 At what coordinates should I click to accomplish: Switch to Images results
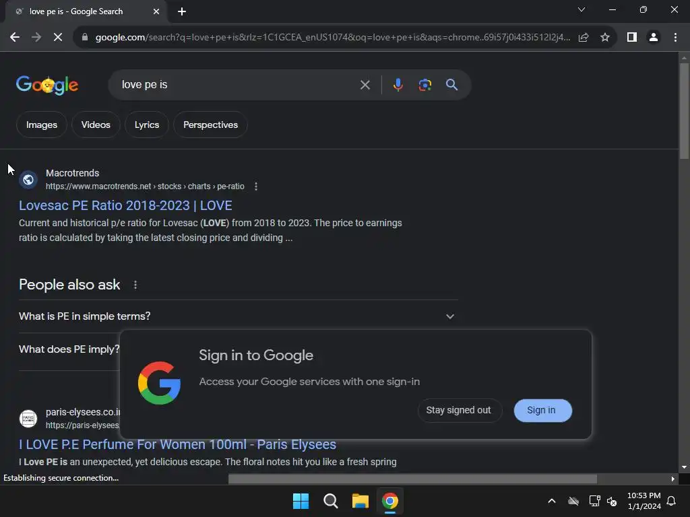point(42,125)
